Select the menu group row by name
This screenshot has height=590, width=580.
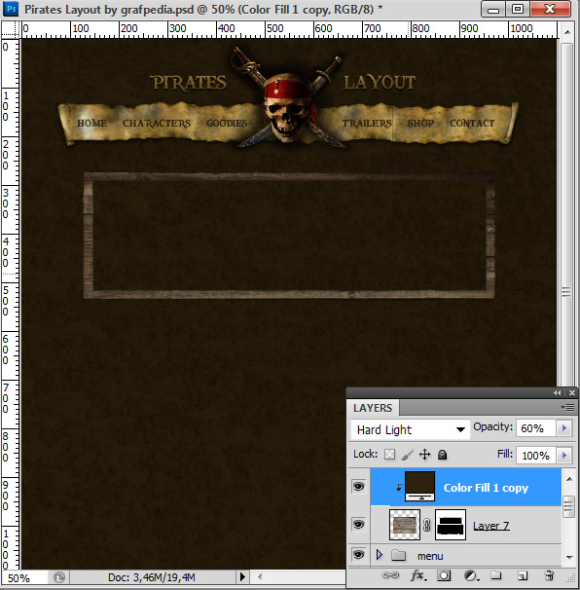430,556
